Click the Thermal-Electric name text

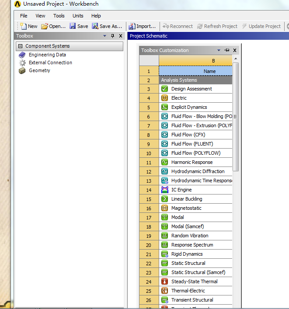pos(188,291)
